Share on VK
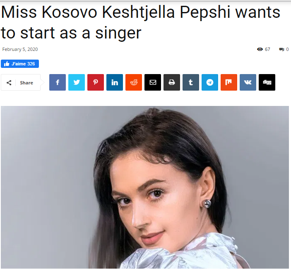The height and width of the screenshot is (269, 291). coord(248,82)
